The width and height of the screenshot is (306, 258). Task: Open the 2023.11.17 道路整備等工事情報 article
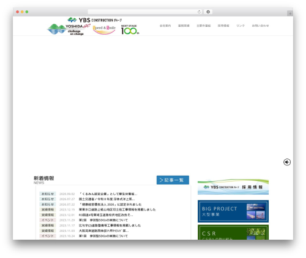pos(110,226)
